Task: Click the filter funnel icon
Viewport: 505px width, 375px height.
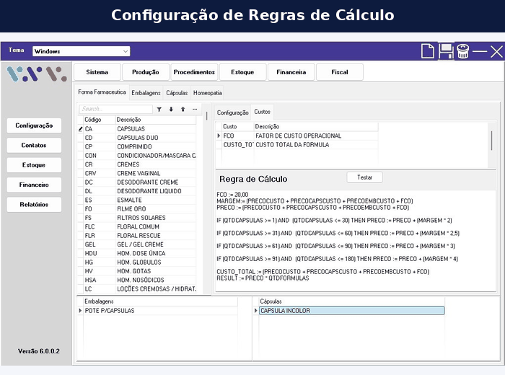Action: [159, 110]
